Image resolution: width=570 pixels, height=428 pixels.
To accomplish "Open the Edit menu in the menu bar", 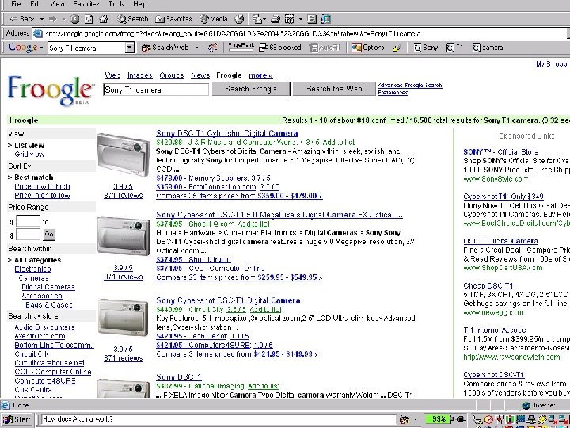I will pyautogui.click(x=36, y=4).
